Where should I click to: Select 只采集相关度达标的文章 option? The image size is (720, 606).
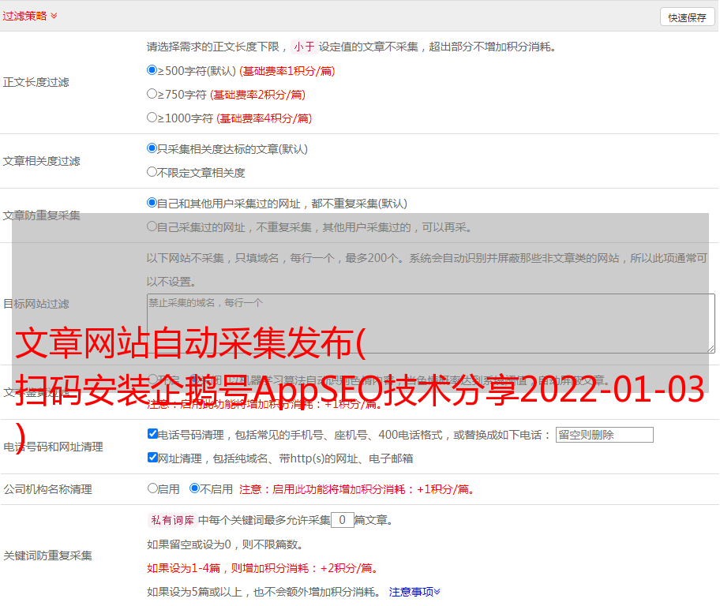152,148
